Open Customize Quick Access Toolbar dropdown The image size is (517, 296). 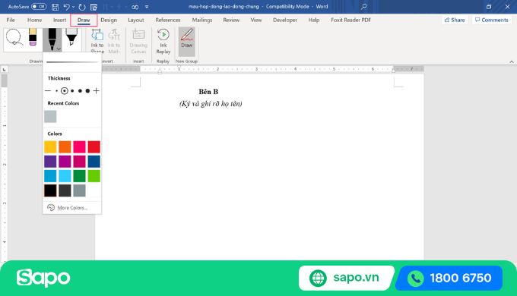click(147, 7)
